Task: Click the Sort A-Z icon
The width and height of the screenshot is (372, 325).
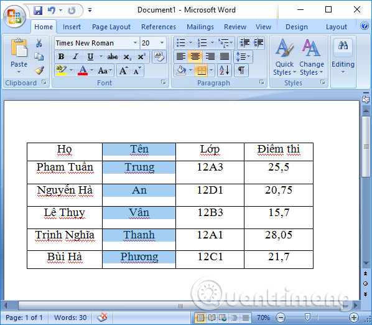Action: (x=224, y=70)
